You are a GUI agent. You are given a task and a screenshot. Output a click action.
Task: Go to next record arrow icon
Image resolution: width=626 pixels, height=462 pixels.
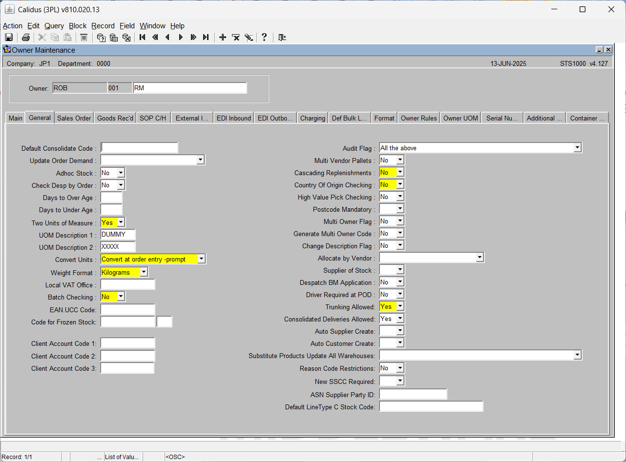click(x=181, y=37)
